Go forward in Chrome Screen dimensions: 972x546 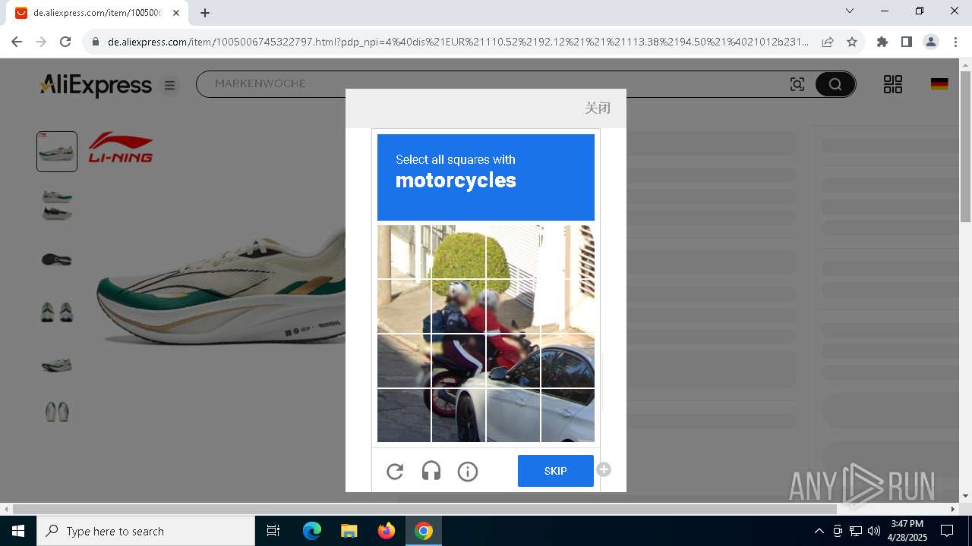(41, 42)
